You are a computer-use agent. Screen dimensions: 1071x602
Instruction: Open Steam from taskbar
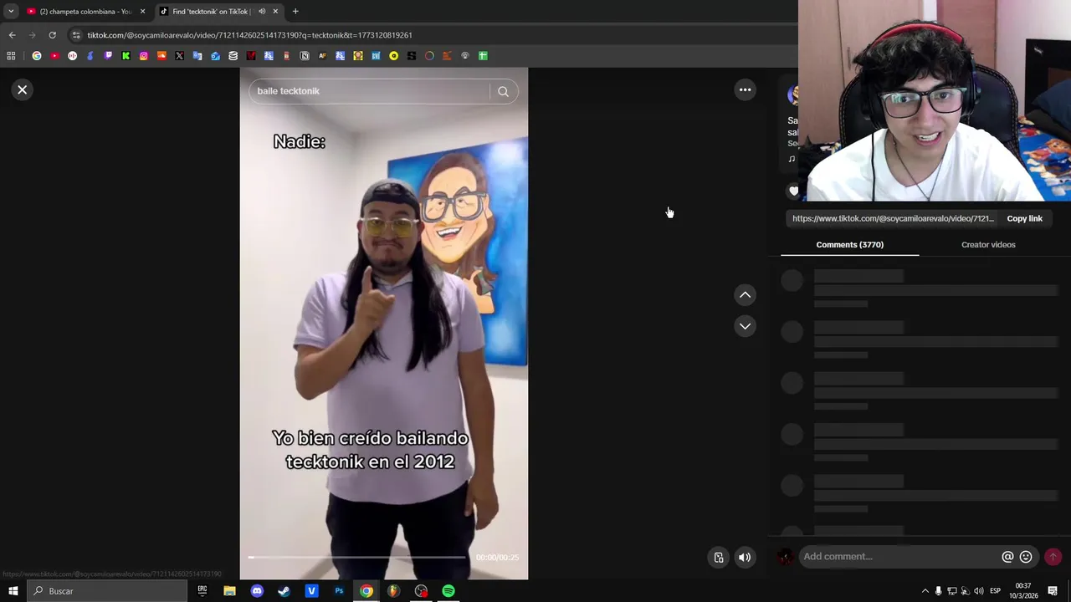(x=284, y=591)
